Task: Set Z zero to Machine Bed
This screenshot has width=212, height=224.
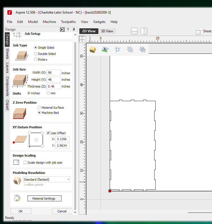Action: [39, 113]
